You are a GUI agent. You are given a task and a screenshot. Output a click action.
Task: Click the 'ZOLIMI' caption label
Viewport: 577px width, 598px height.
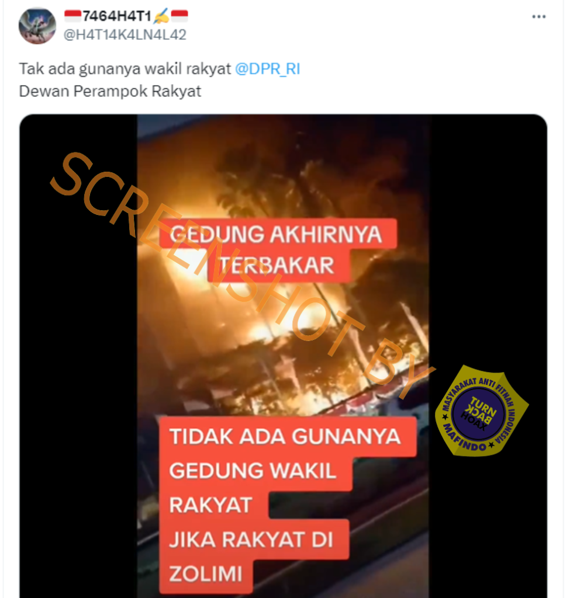[206, 574]
